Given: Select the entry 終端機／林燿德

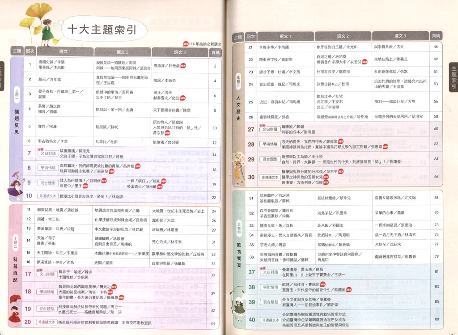Looking at the screenshot, I should (x=165, y=230).
